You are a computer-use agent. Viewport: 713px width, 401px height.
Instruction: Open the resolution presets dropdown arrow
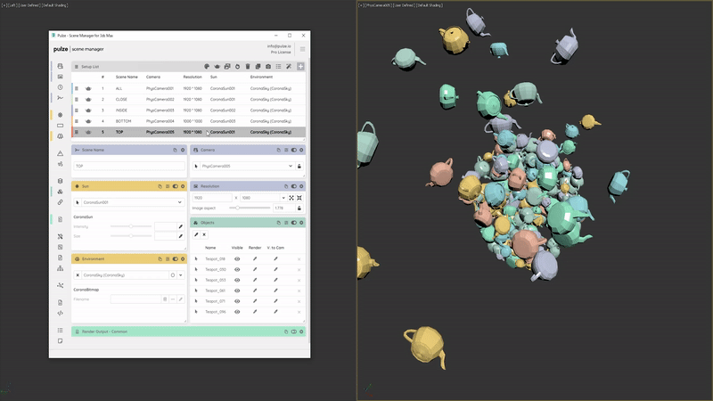[283, 198]
